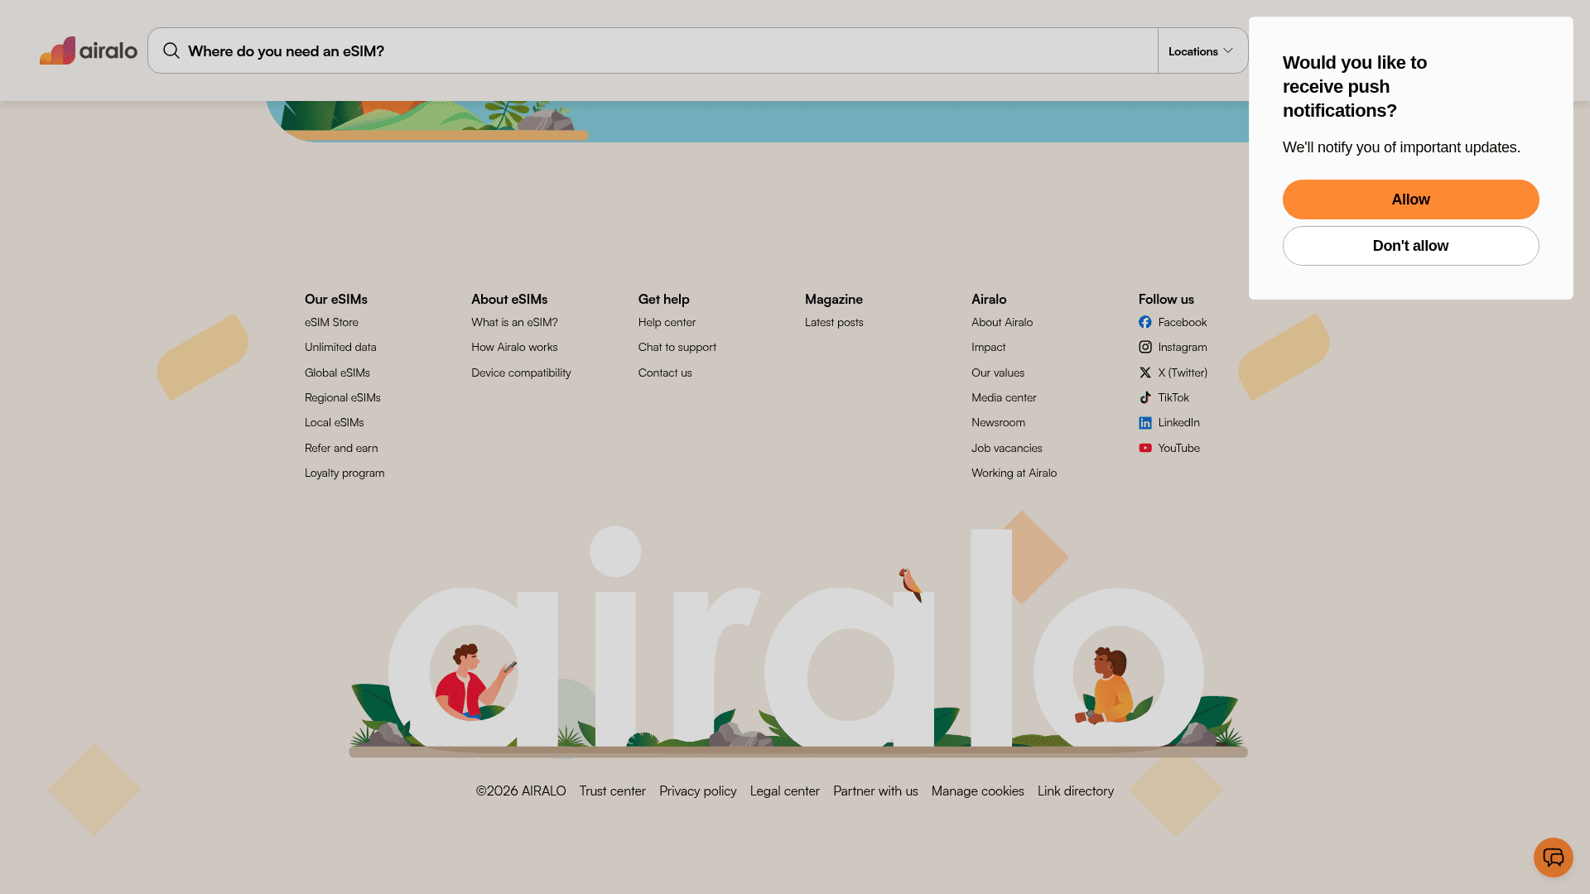Open LinkedIn text link
This screenshot has height=894, width=1590.
(1178, 422)
